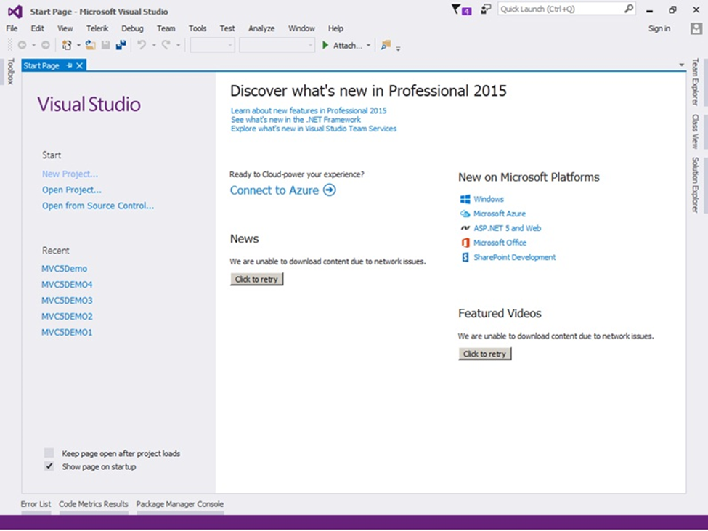Open the Solution Explorer side panel tab
This screenshot has width=708, height=531.
(696, 185)
